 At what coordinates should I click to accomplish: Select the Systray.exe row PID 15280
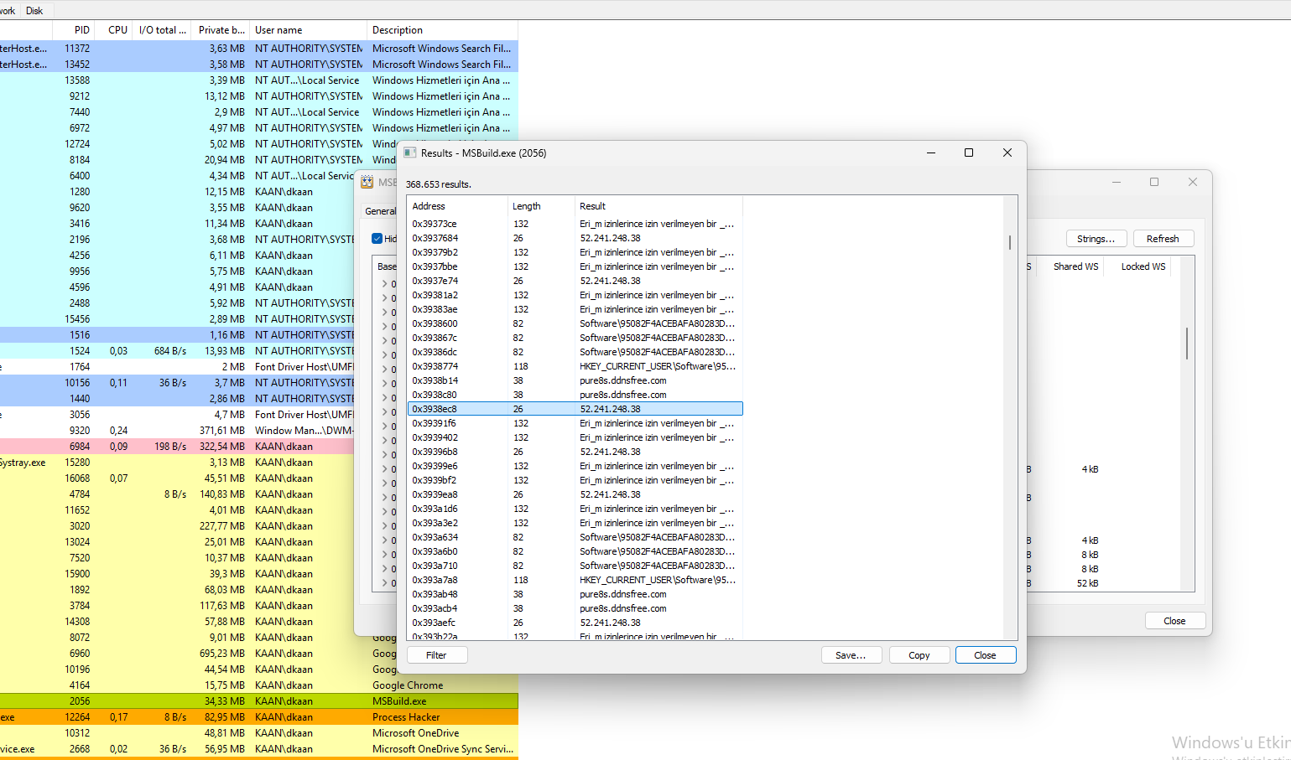coord(177,463)
